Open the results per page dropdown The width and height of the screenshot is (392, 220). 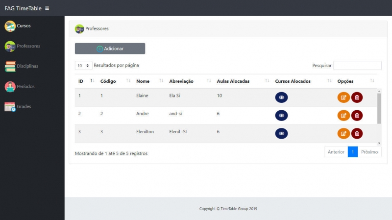point(83,65)
